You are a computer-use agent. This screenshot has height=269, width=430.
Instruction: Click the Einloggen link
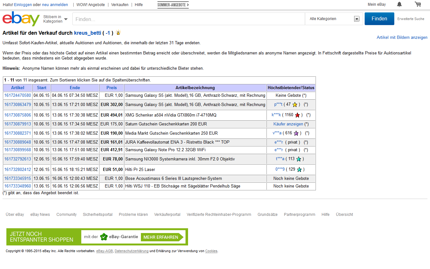[x=23, y=5]
